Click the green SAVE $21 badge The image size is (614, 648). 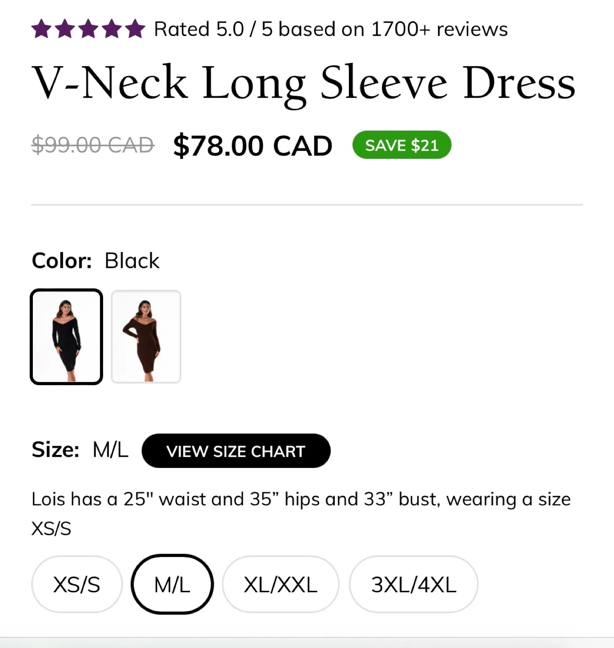click(x=401, y=144)
